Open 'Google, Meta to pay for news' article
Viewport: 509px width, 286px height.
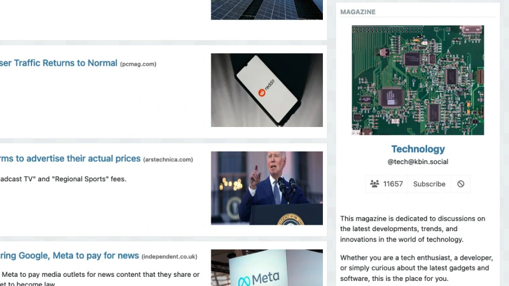point(69,256)
